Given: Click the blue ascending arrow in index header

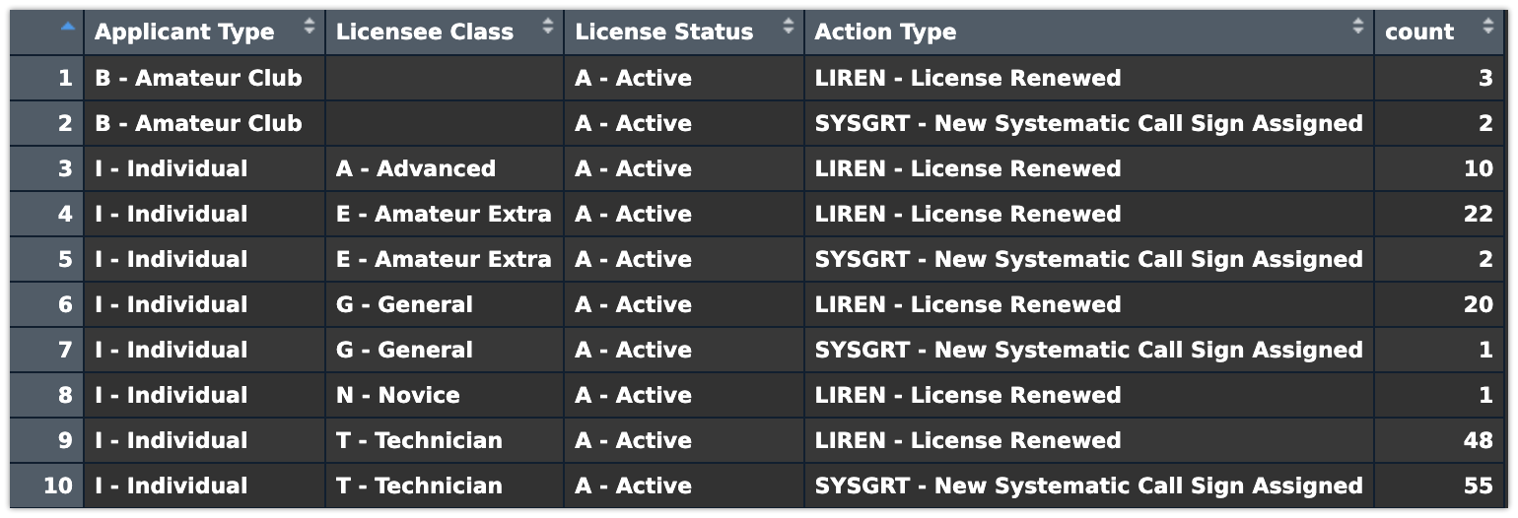Looking at the screenshot, I should pyautogui.click(x=67, y=28).
